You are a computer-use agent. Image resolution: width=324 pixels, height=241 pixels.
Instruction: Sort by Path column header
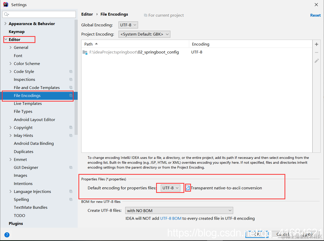[135, 44]
